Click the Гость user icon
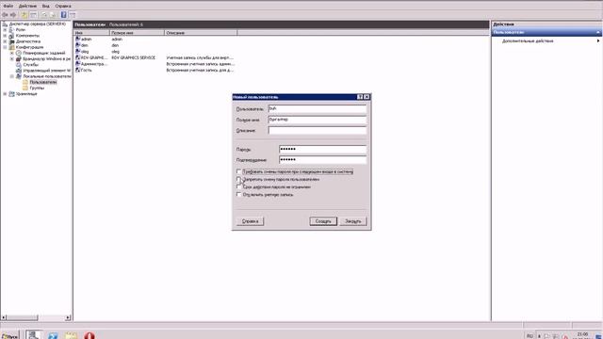Image resolution: width=603 pixels, height=339 pixels. 77,70
